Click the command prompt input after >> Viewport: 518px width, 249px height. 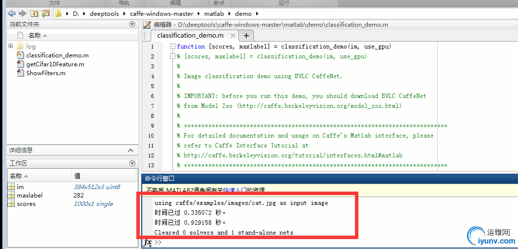point(337,243)
